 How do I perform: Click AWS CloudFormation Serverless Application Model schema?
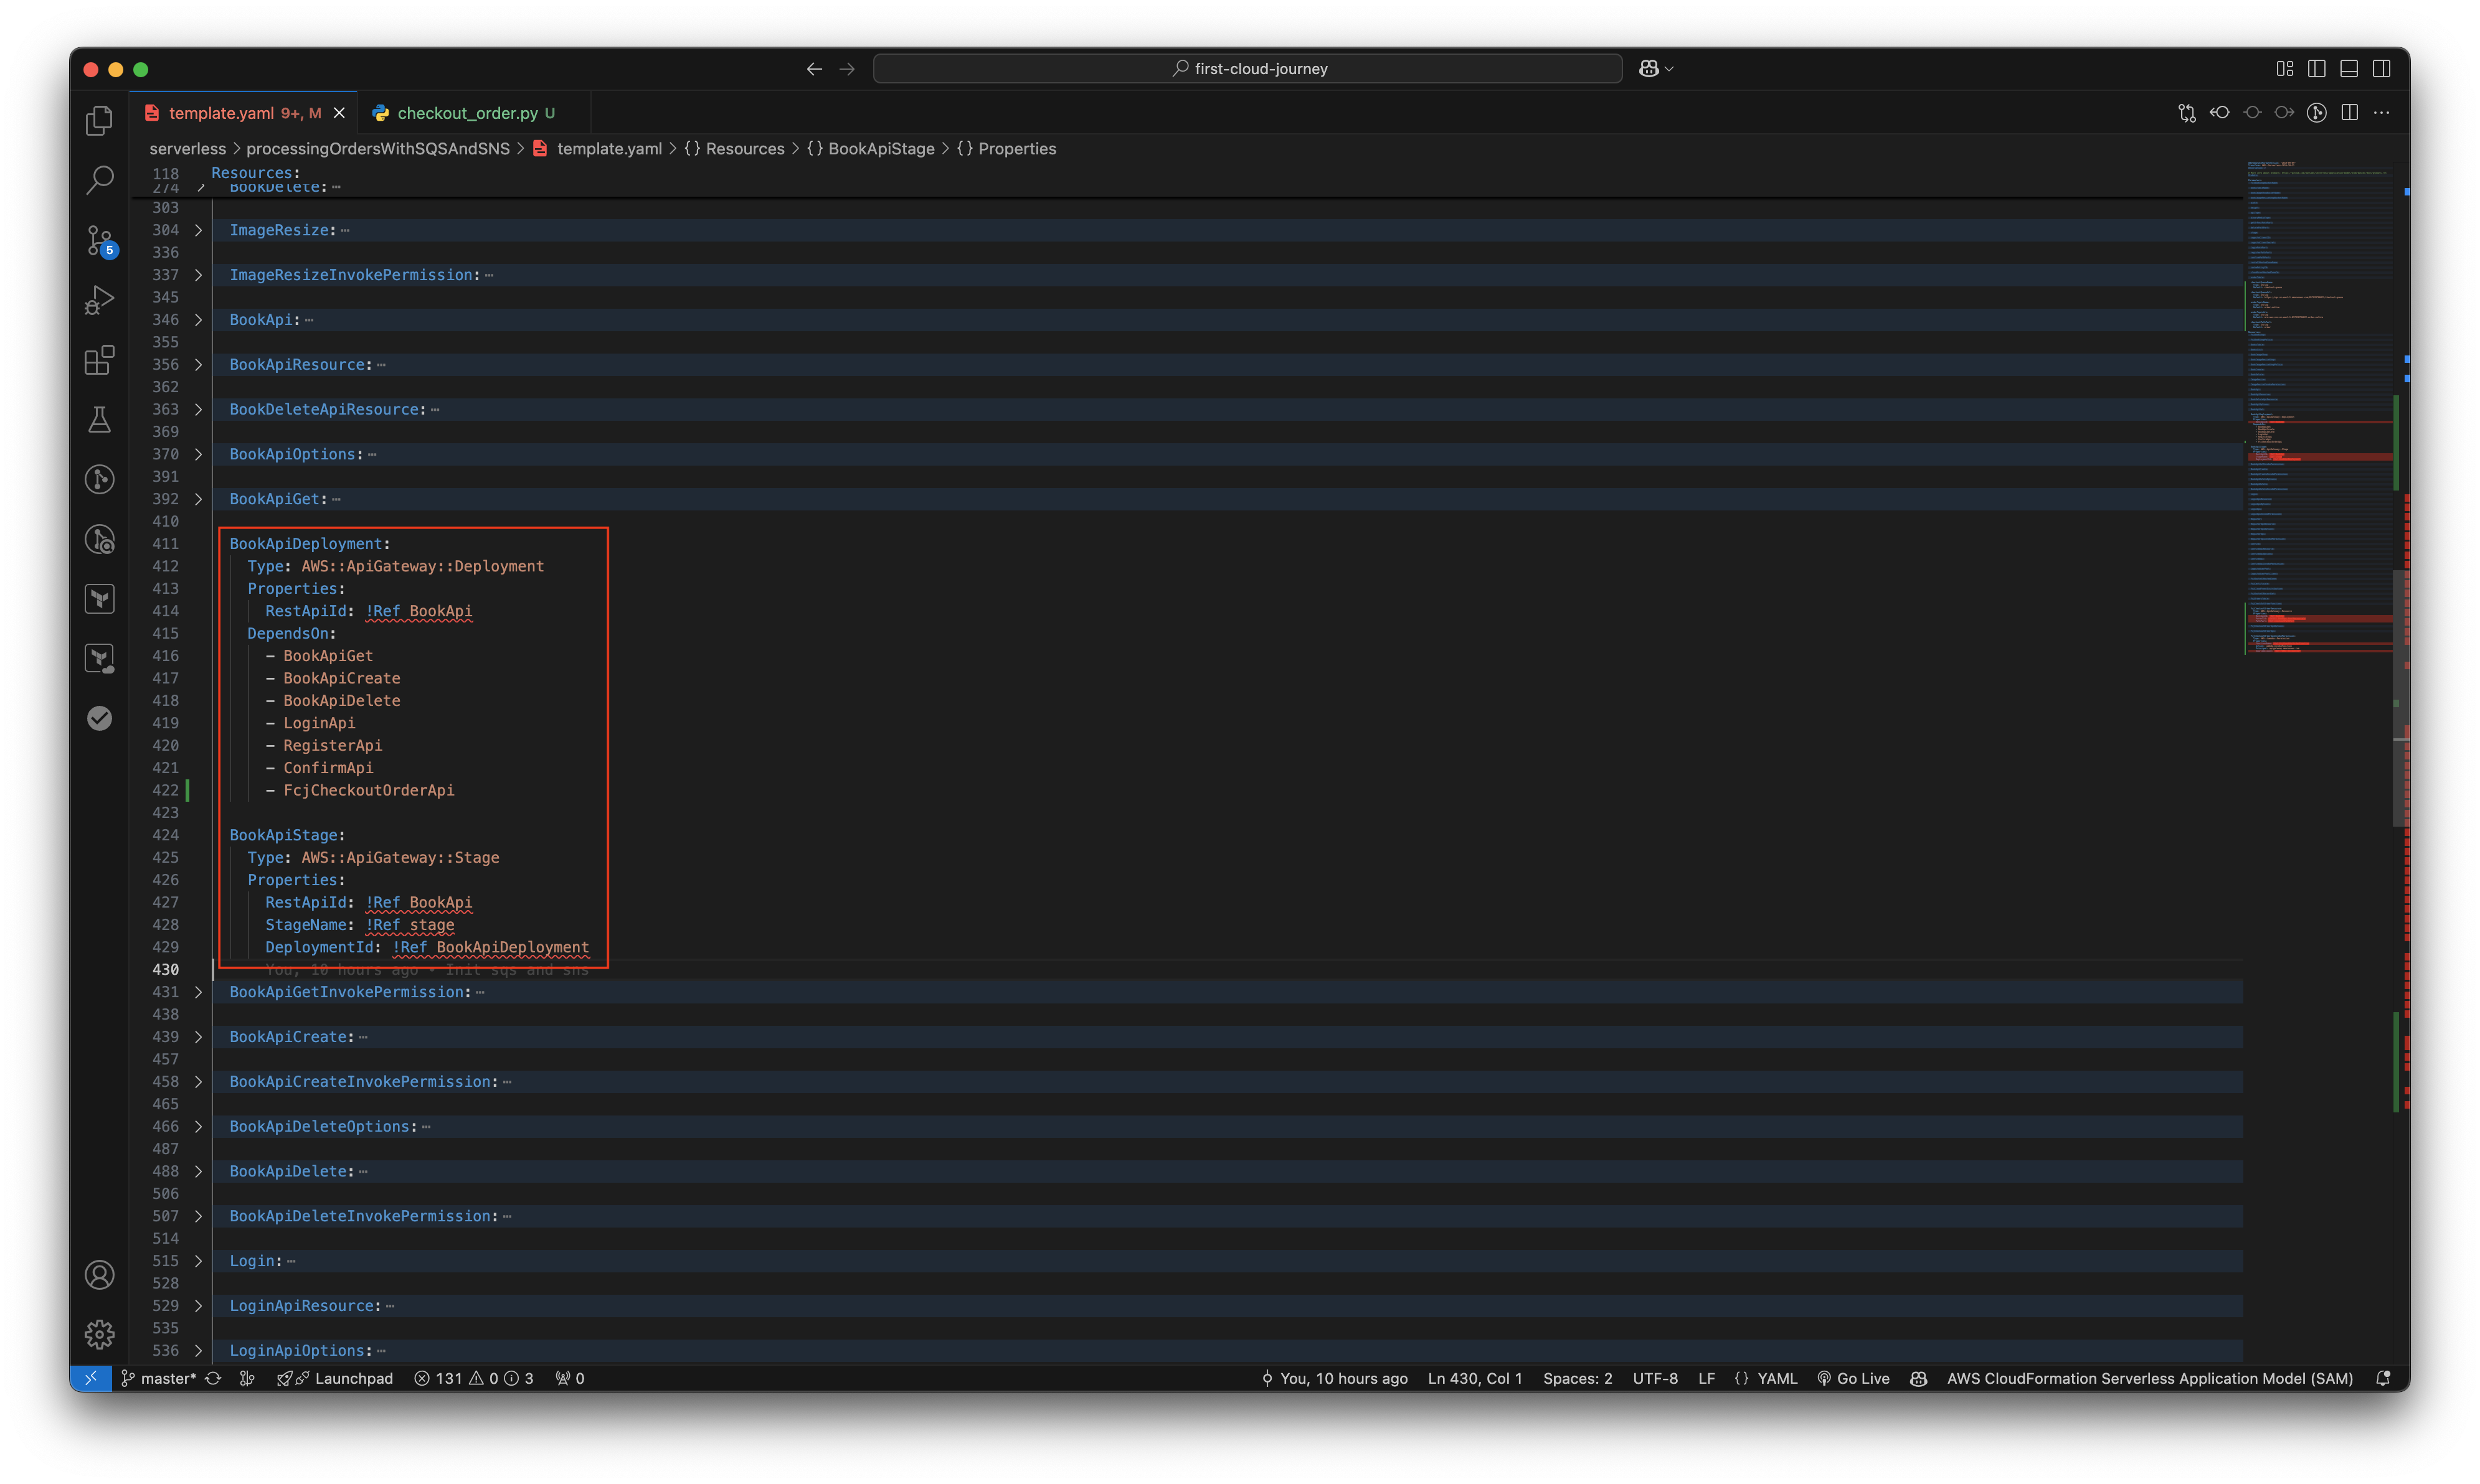point(2150,1378)
